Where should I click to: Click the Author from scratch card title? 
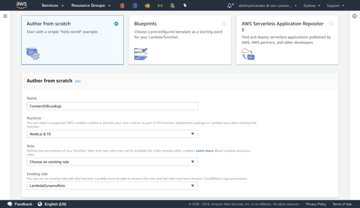click(x=49, y=24)
